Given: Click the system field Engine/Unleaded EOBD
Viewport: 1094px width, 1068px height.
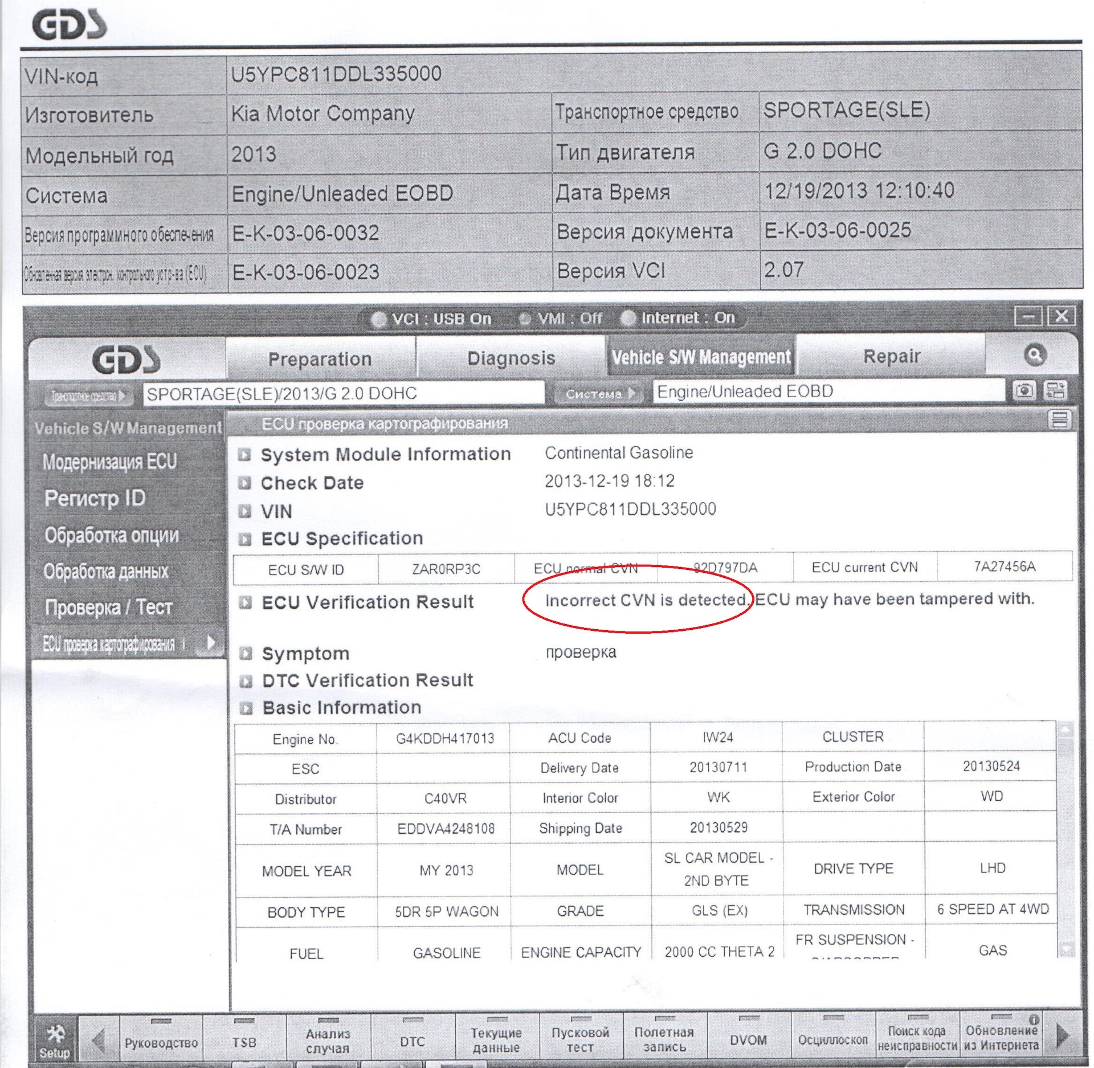Looking at the screenshot, I should (828, 391).
